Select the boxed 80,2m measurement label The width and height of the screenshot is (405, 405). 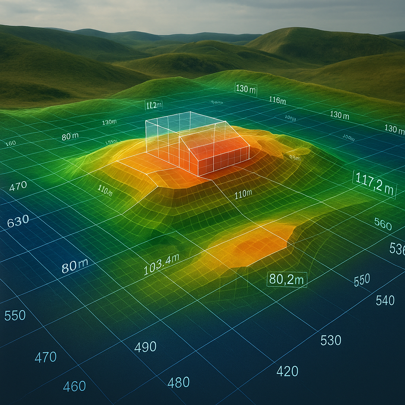point(287,280)
